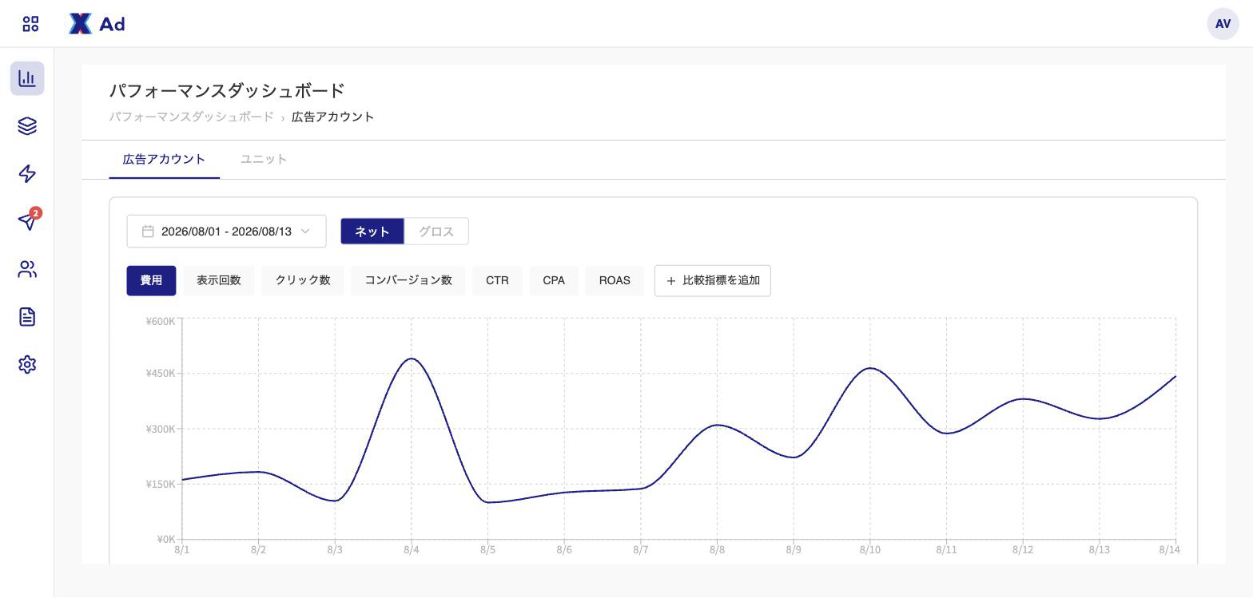Select the CPA metric chip

pos(554,280)
